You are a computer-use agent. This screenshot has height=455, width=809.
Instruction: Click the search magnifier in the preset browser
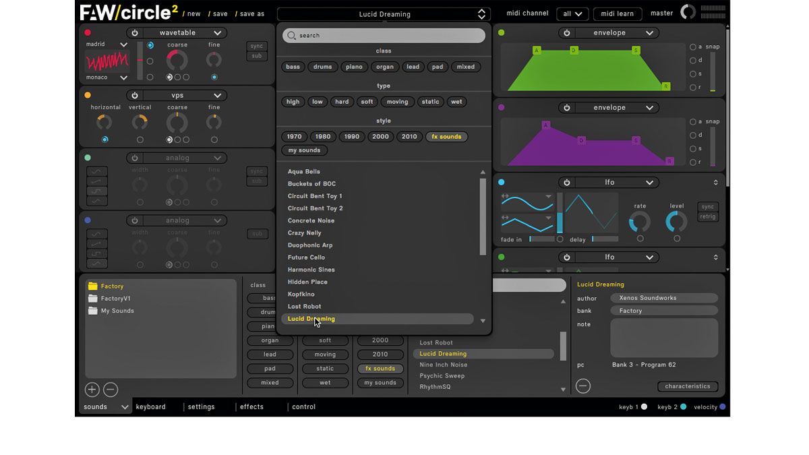click(x=291, y=34)
